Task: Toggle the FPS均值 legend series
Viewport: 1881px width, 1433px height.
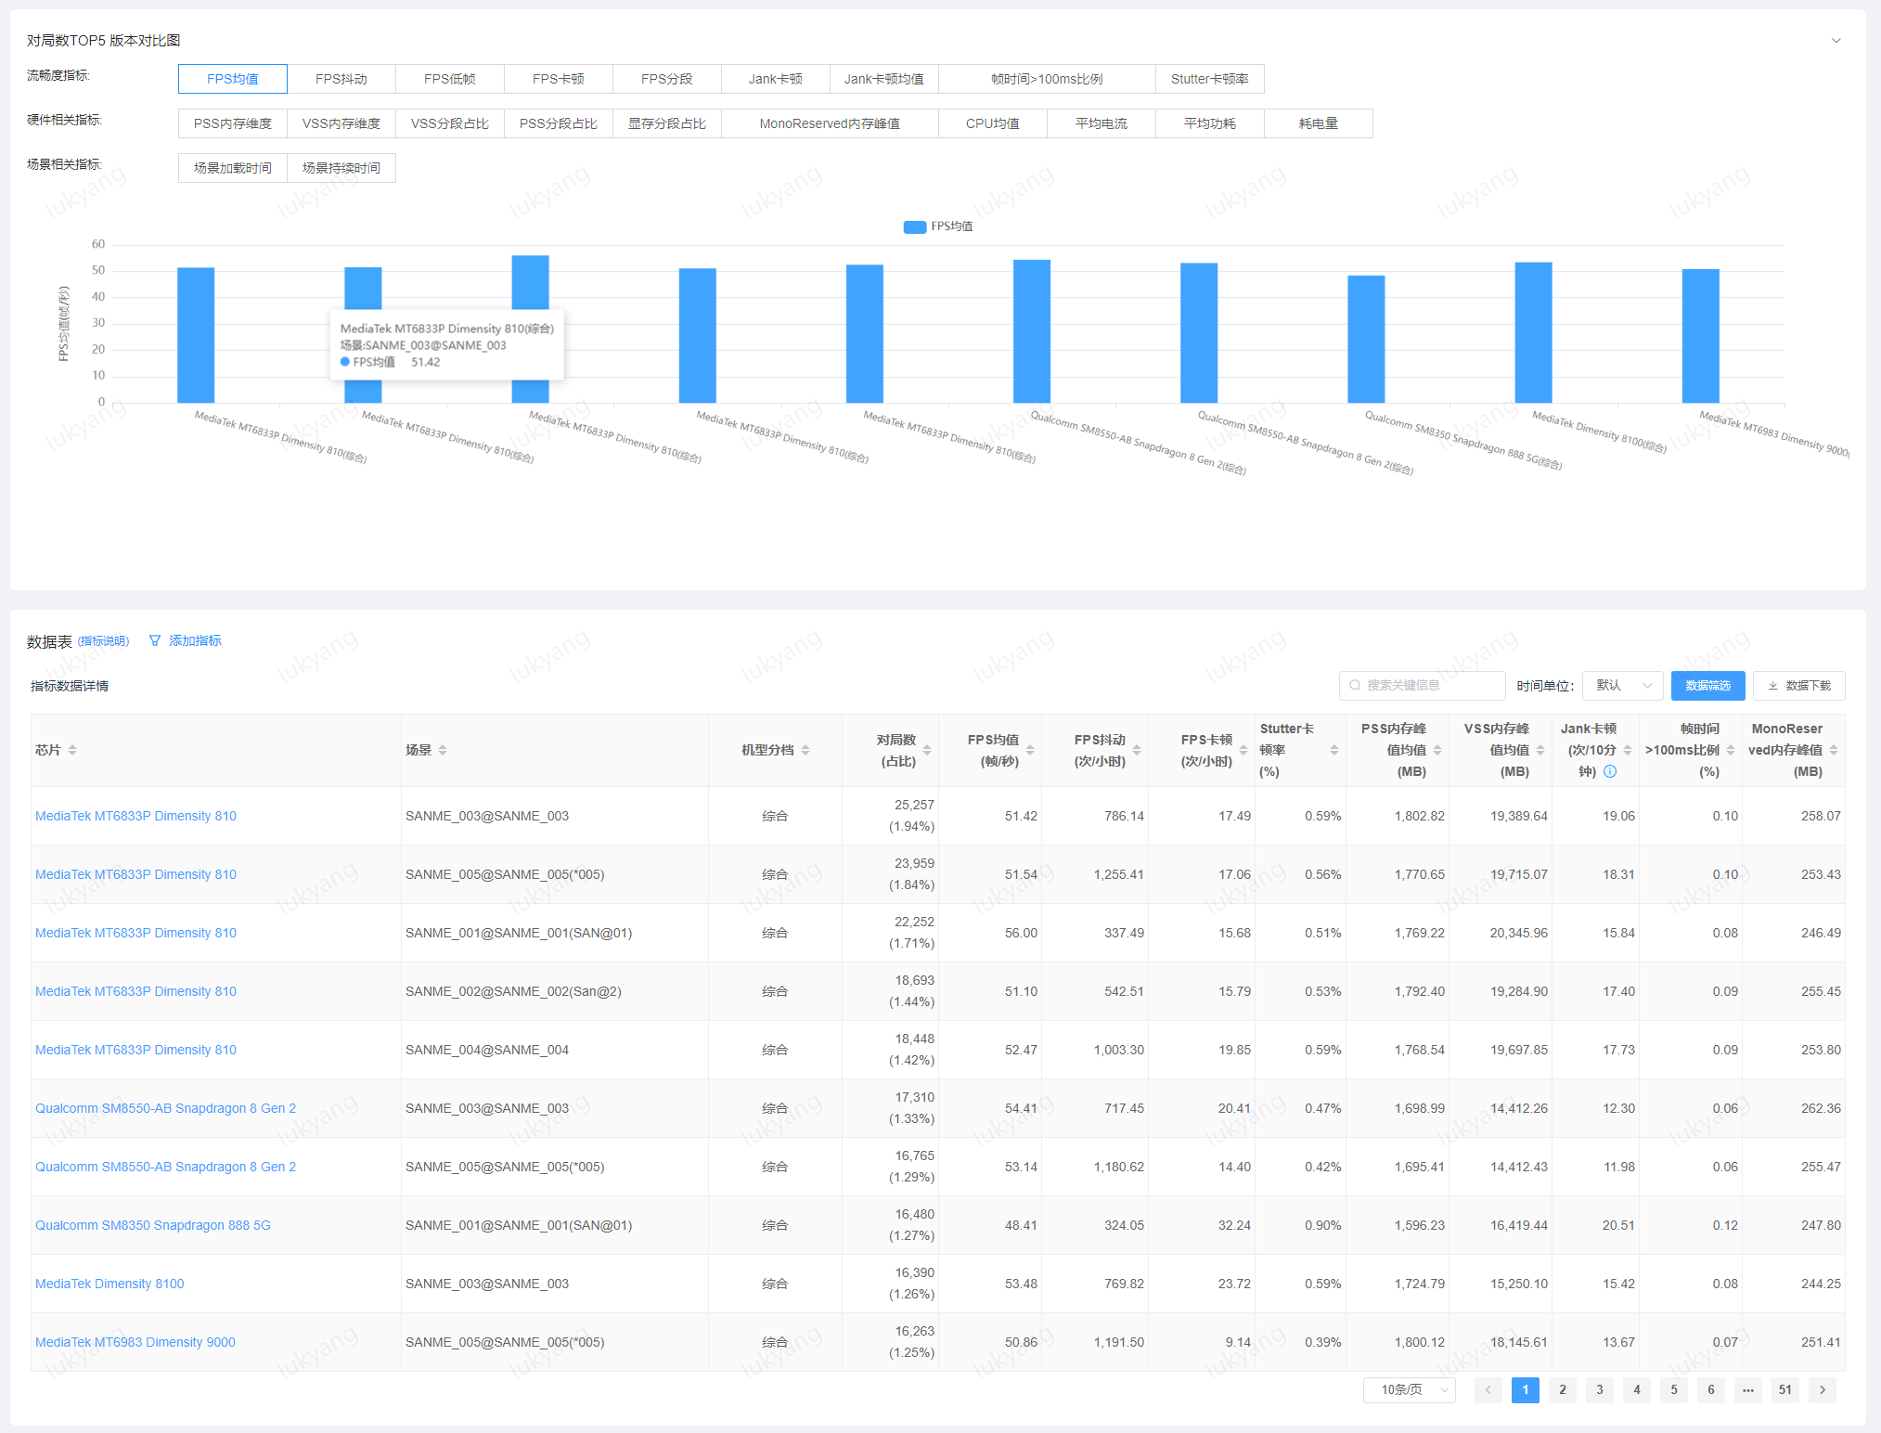Action: tap(952, 226)
